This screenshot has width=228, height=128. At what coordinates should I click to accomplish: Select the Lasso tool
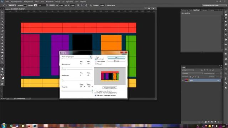click(x=2, y=18)
